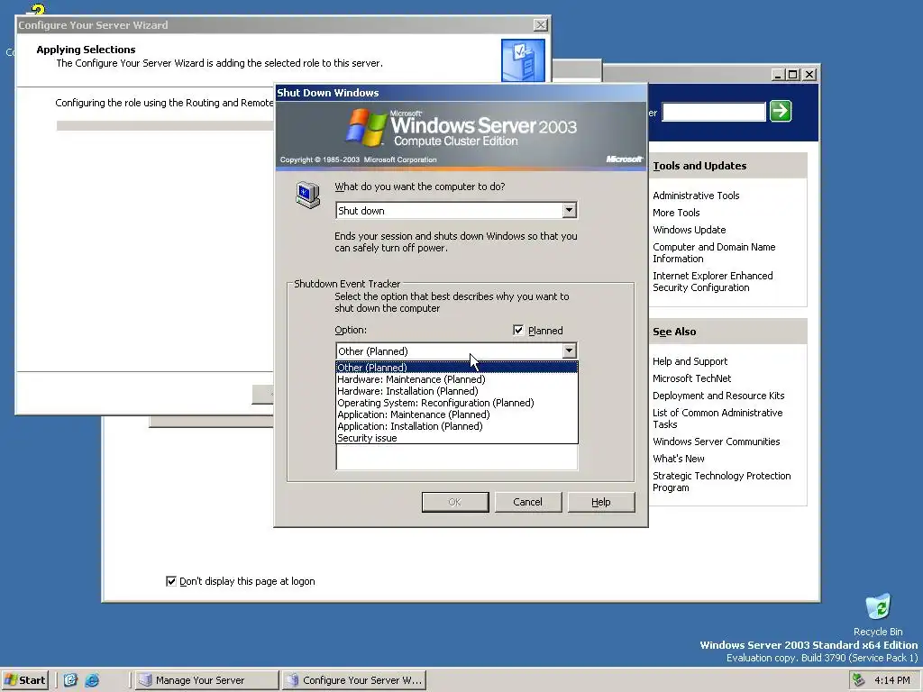The image size is (923, 692).
Task: Close the Manage Your Server window
Action: [x=809, y=75]
